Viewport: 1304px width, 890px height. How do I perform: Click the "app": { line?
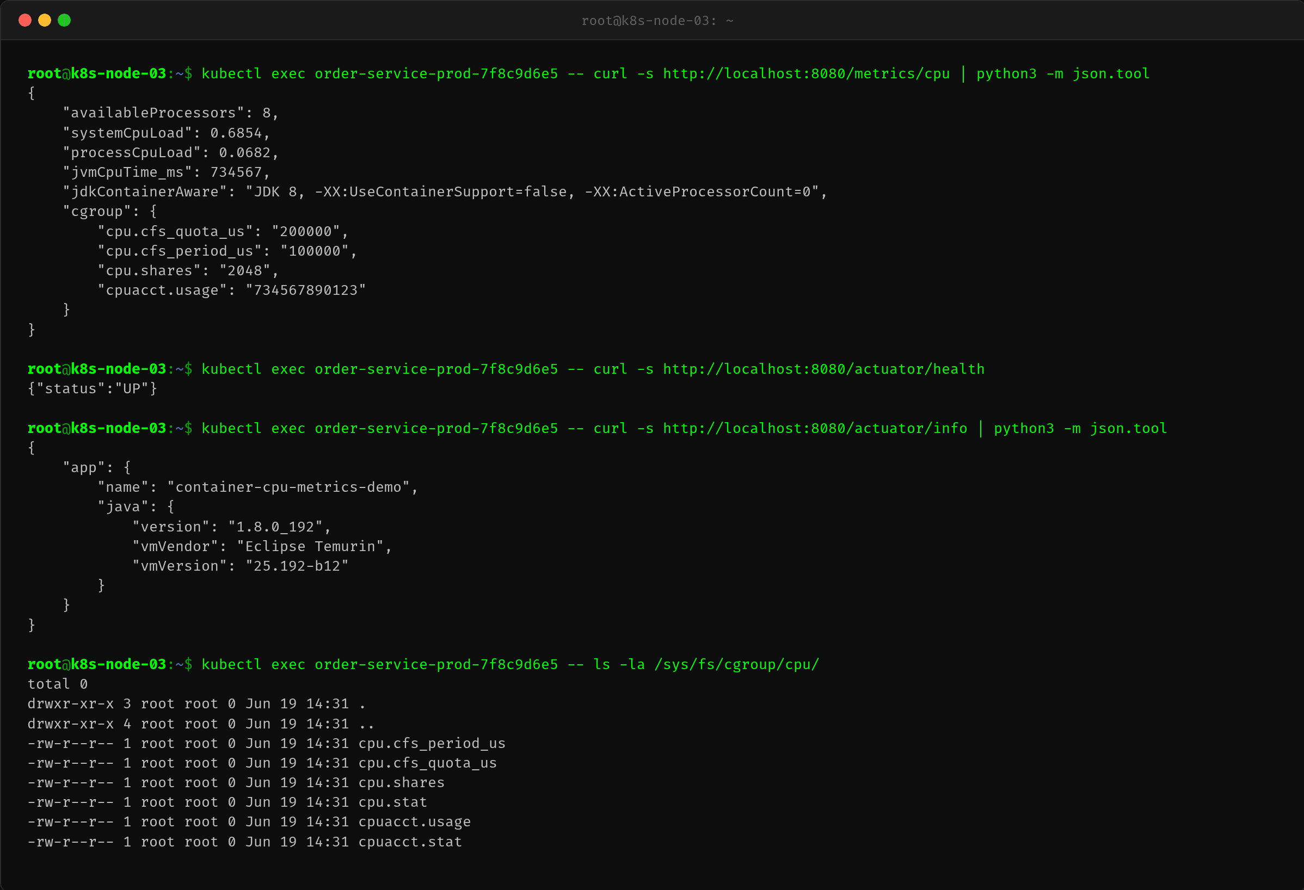tap(97, 468)
